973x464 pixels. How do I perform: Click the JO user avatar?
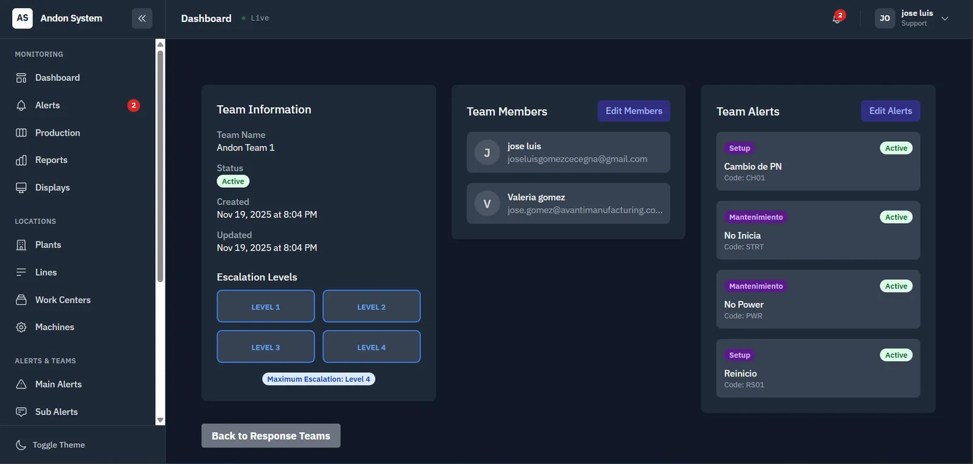885,18
